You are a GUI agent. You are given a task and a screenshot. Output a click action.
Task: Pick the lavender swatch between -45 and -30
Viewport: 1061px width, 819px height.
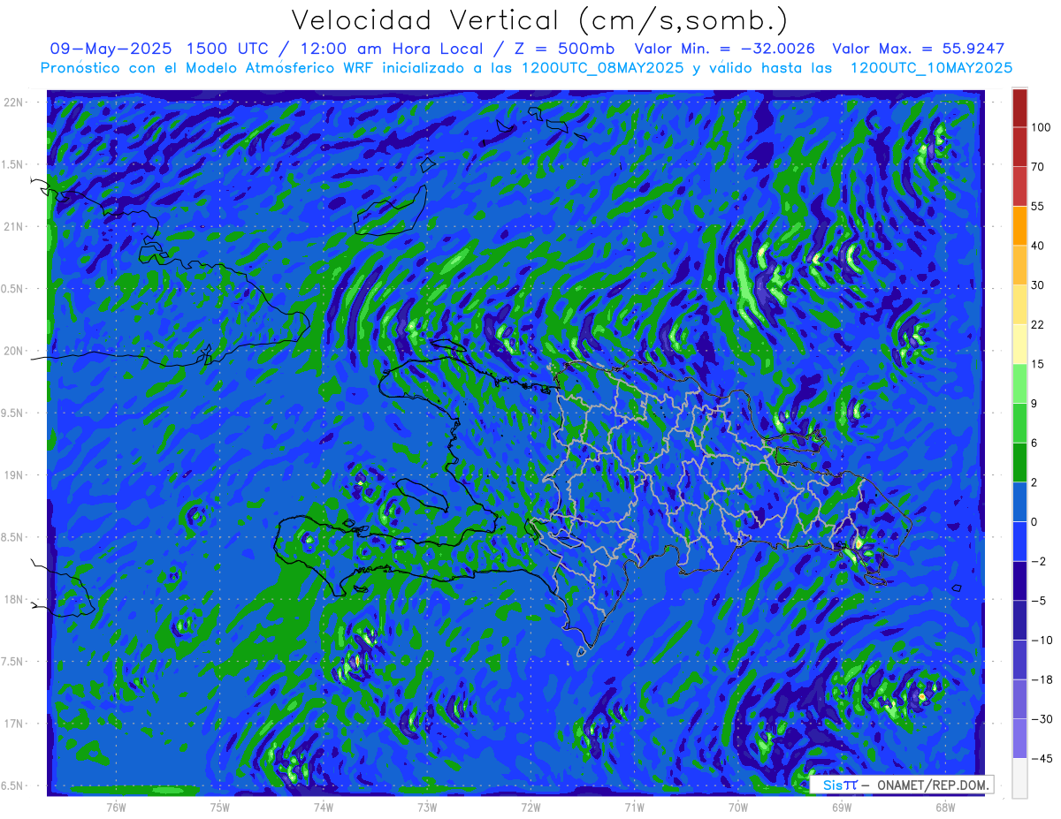point(1019,738)
